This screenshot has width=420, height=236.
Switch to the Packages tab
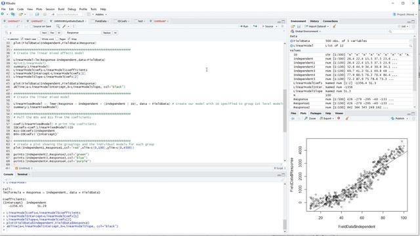[x=316, y=113]
